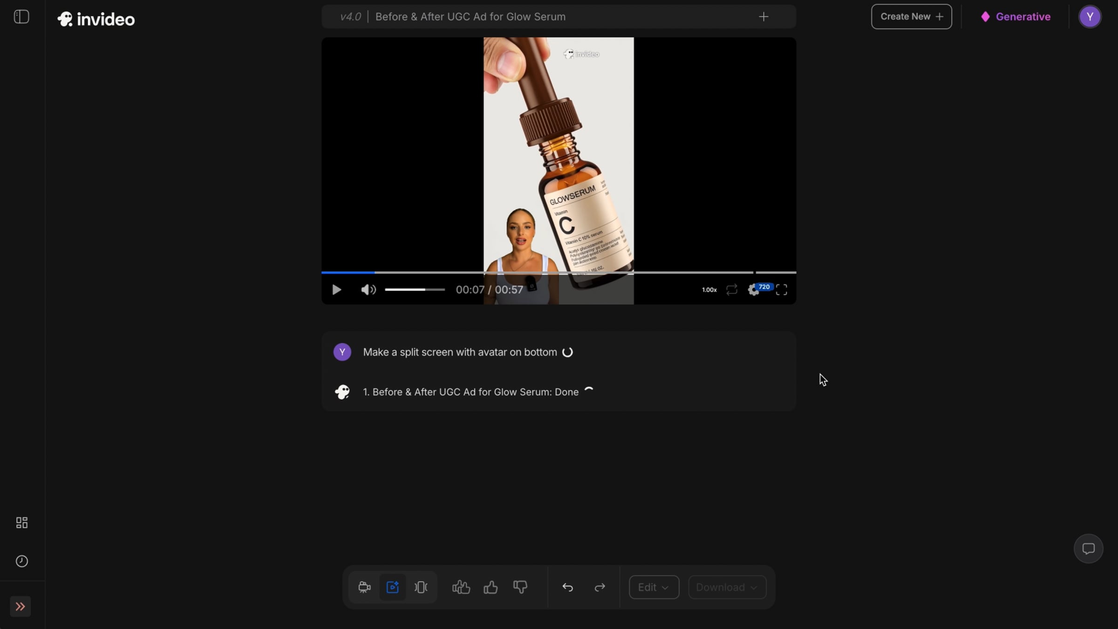The height and width of the screenshot is (629, 1118).
Task: Open the chat support bubble
Action: (1088, 549)
